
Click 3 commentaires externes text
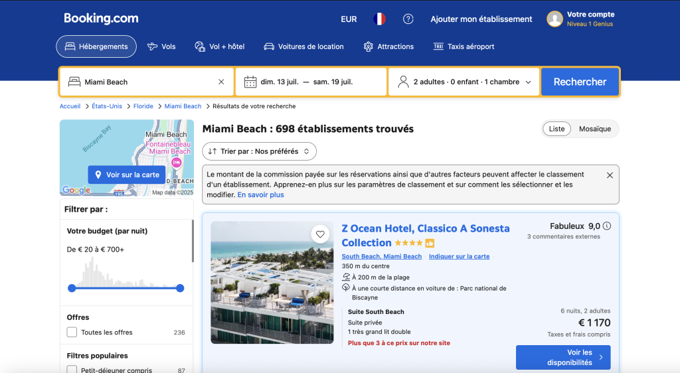click(563, 236)
